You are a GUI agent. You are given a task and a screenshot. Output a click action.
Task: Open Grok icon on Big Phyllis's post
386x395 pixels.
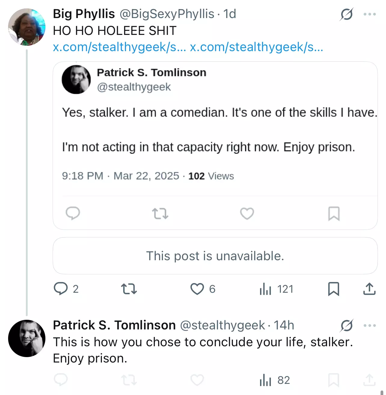click(x=347, y=14)
